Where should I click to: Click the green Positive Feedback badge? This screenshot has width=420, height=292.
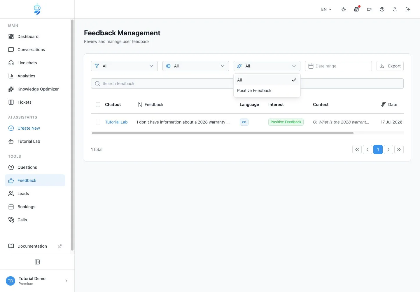point(286,122)
